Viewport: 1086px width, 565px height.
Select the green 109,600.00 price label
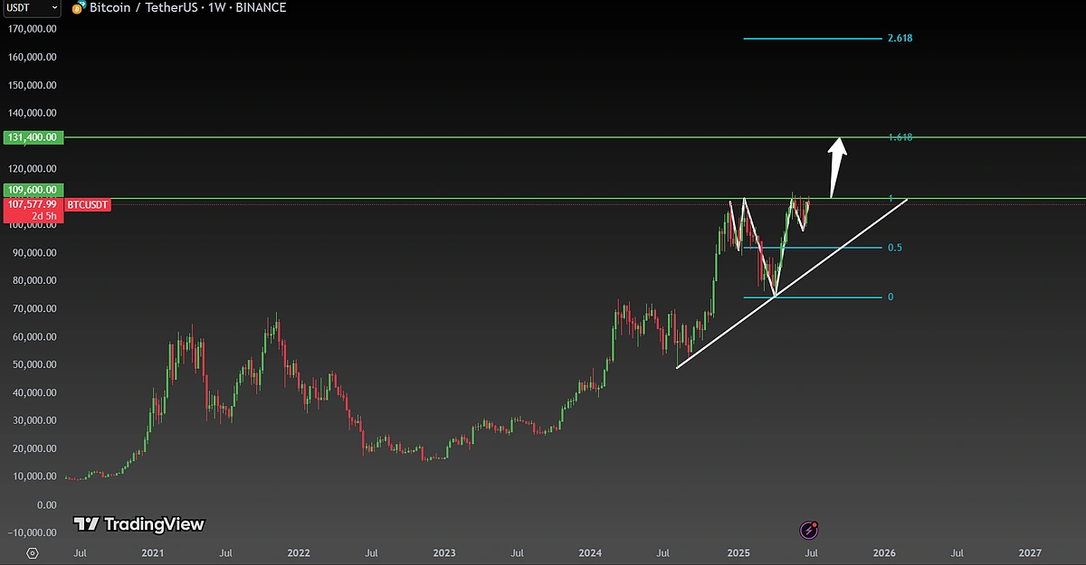32,191
